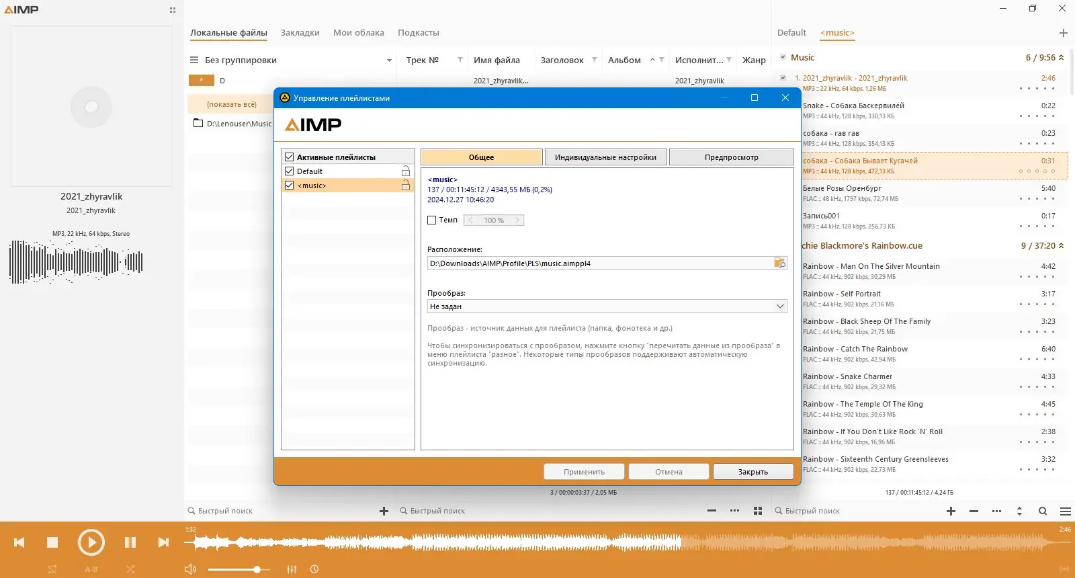Open the Прообраз dropdown showing Не задан
Viewport: 1075px width, 578px height.
pyautogui.click(x=607, y=306)
